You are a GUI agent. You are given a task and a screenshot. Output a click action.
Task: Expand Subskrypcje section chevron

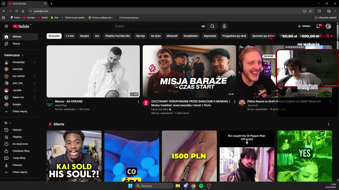(x=23, y=55)
